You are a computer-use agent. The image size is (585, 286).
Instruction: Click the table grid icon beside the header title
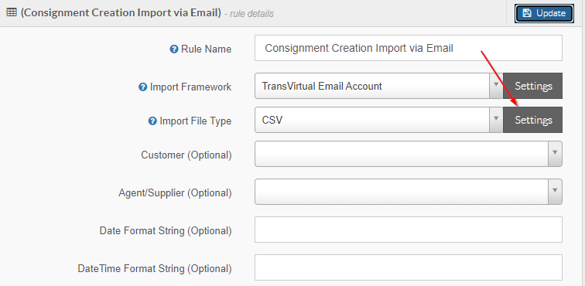coord(12,13)
